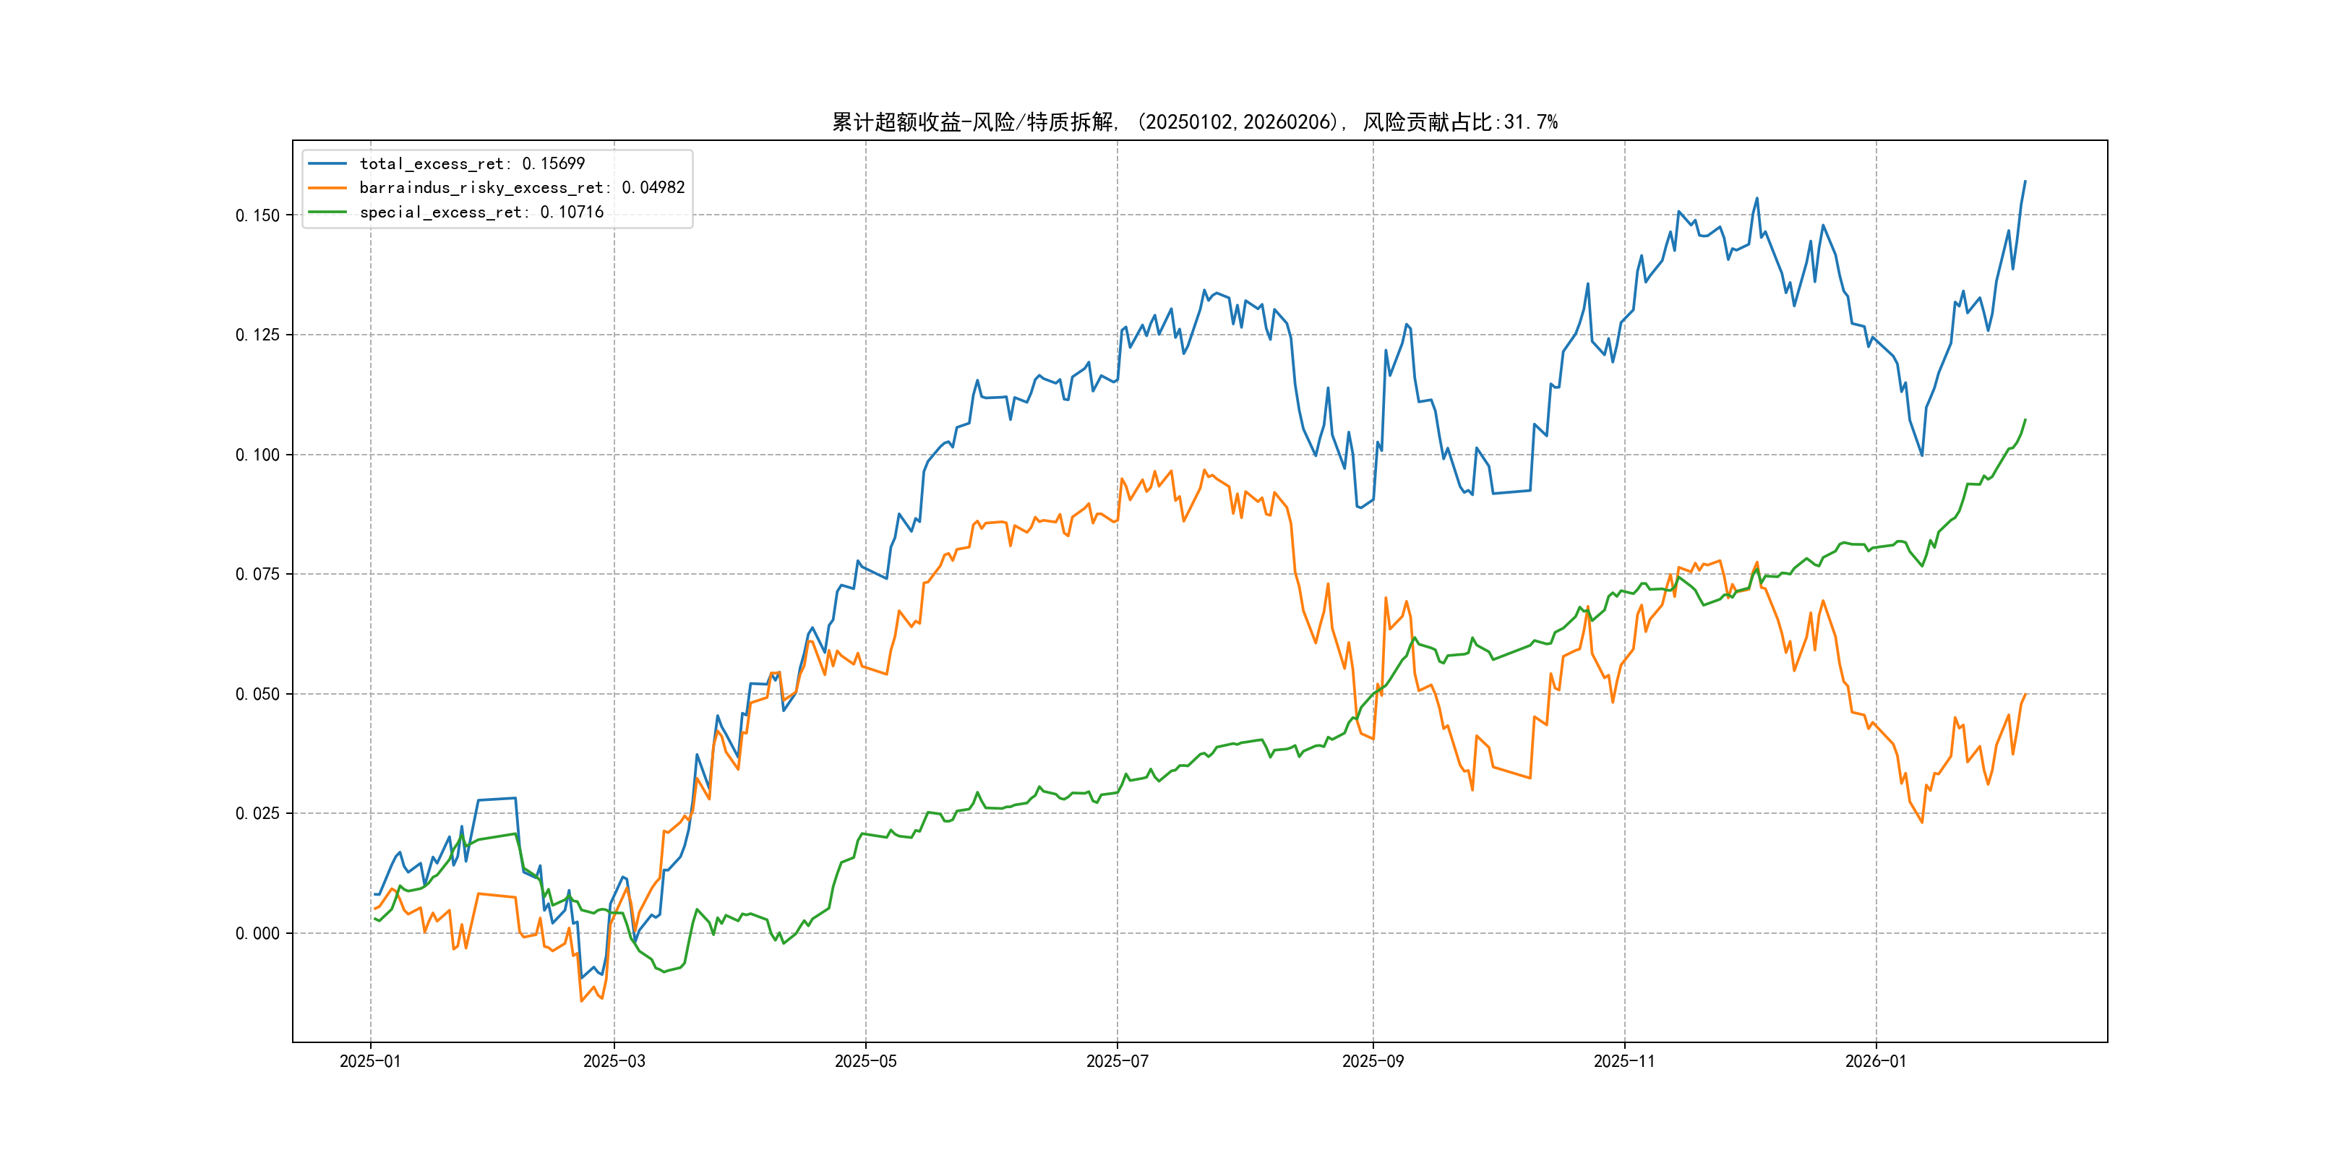The width and height of the screenshot is (2342, 1171).
Task: Click the 0.100 y-axis tick label
Action: pyautogui.click(x=257, y=455)
